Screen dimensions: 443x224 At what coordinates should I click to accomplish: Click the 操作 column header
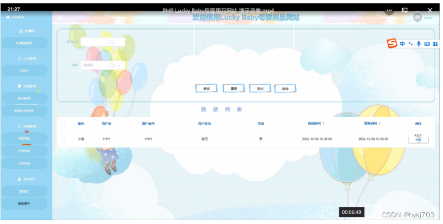pos(418,124)
